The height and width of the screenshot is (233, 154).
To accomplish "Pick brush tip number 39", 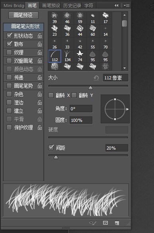I will pyautogui.click(x=55, y=18).
